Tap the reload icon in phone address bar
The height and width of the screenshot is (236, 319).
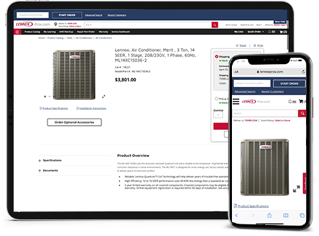click(303, 71)
